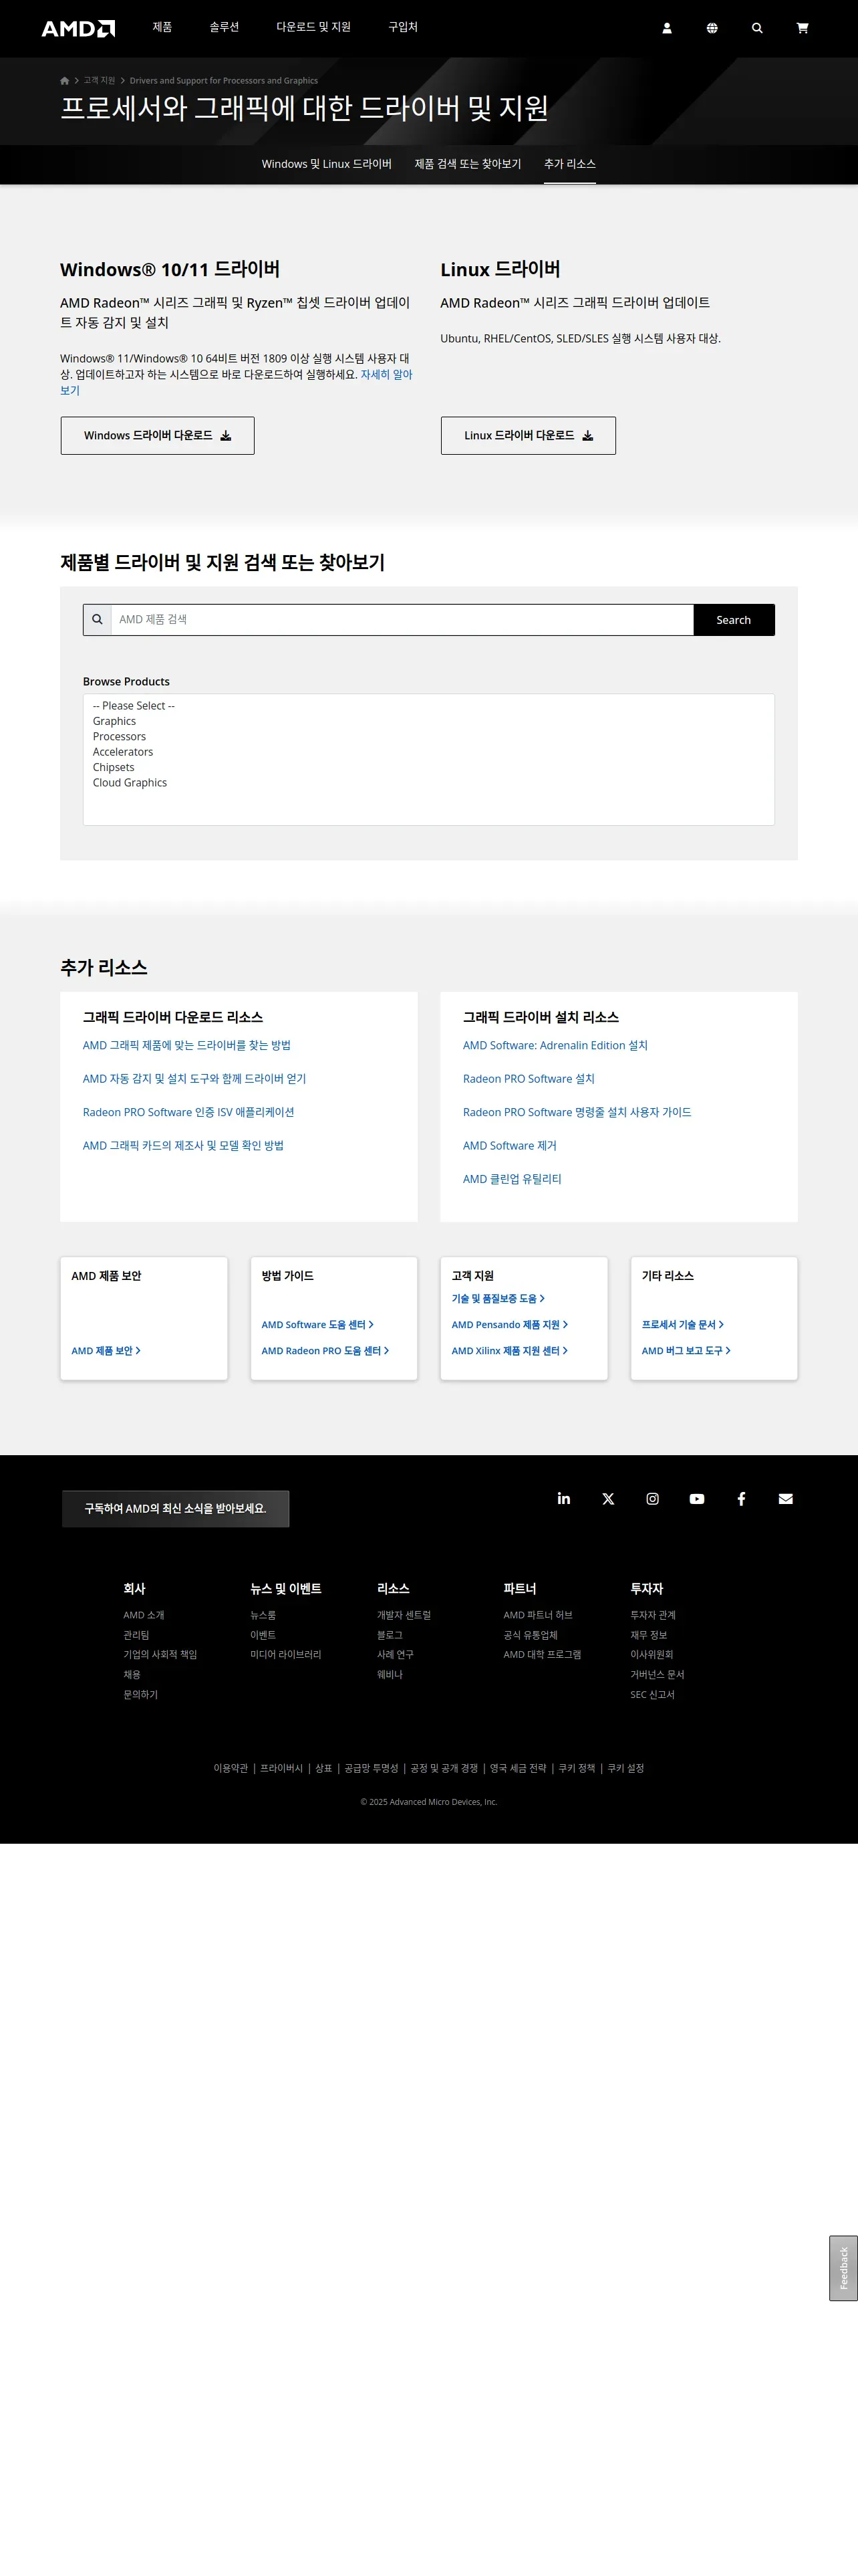
Task: Open AMD Facebook social icon
Action: [x=741, y=1499]
